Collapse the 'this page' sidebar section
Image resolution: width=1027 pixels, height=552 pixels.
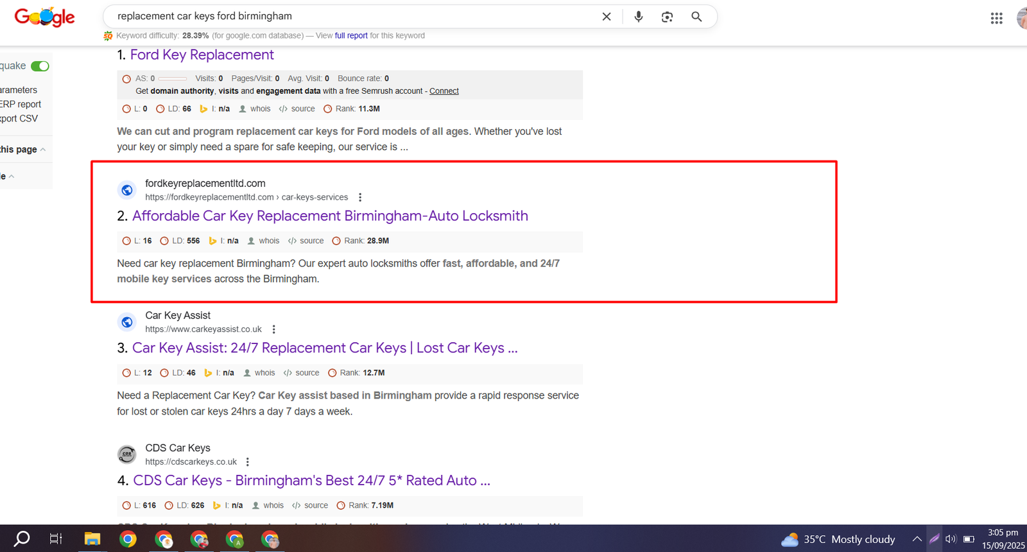43,150
